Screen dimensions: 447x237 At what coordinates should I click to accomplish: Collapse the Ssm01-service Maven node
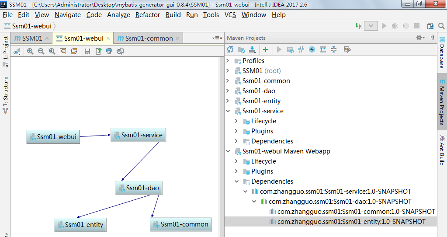pos(228,111)
